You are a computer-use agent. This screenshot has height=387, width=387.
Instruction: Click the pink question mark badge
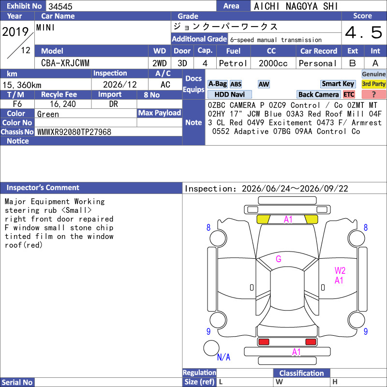coord(373,94)
